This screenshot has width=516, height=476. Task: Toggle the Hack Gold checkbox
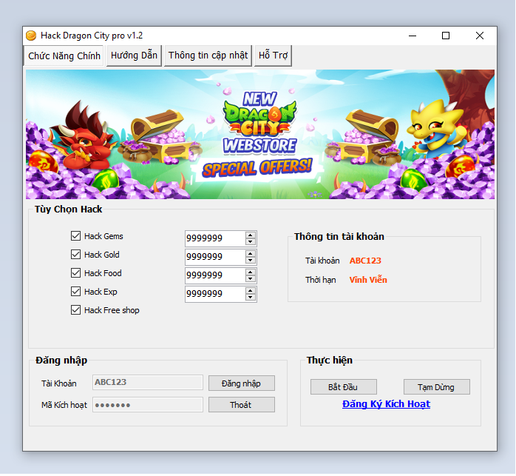[75, 255]
